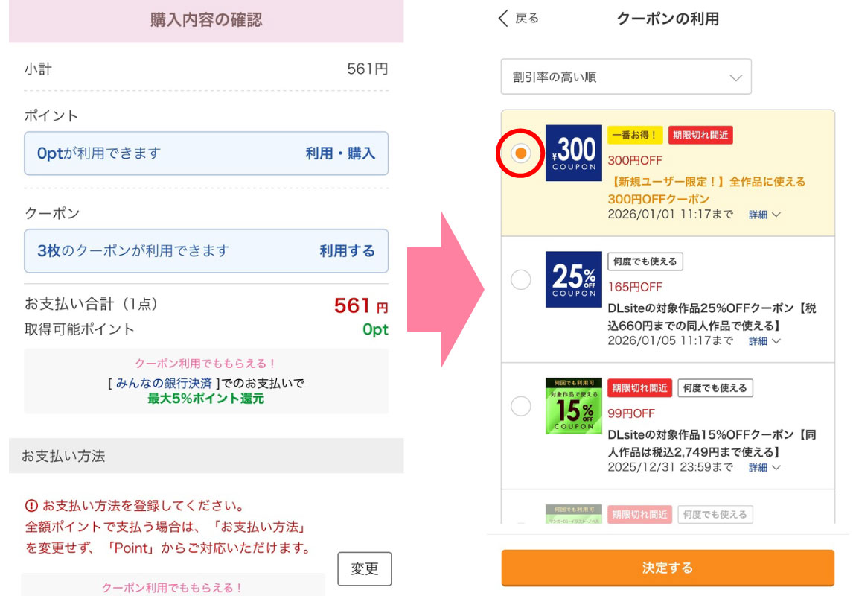This screenshot has height=596, width=856.
Task: Open the 割引率の高い順 sort dropdown
Action: click(626, 77)
